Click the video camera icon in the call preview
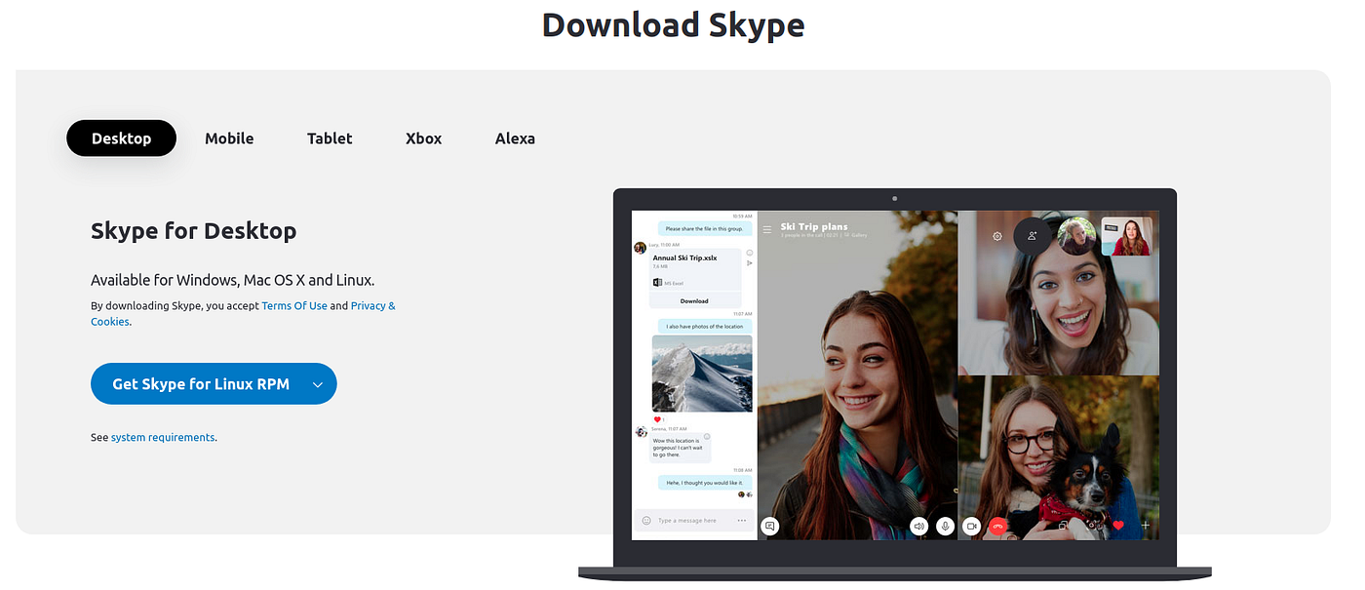 [971, 526]
